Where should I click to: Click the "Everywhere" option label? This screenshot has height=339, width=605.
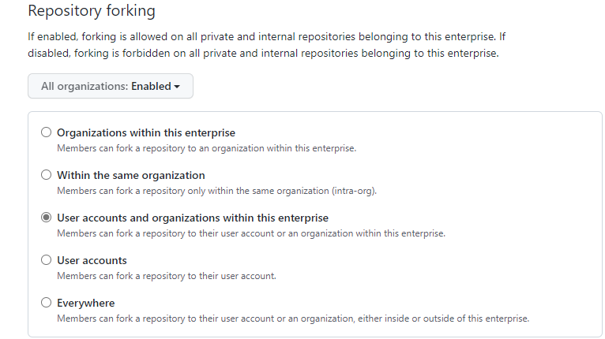pyautogui.click(x=85, y=303)
